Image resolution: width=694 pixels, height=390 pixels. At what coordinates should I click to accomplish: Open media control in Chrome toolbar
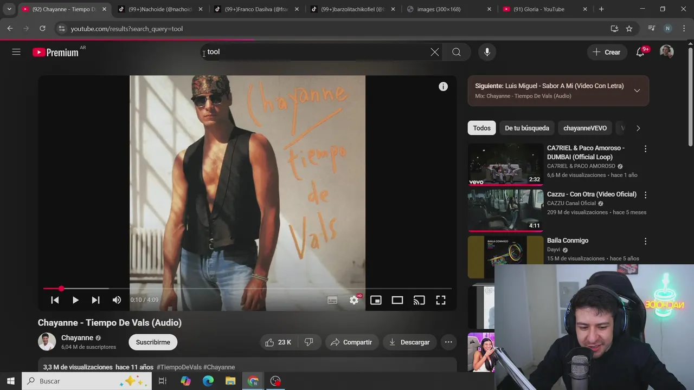[652, 29]
